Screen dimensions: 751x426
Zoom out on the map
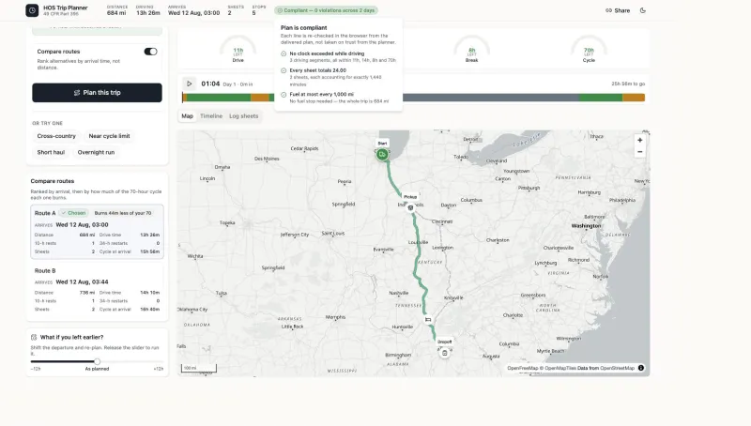click(x=640, y=152)
